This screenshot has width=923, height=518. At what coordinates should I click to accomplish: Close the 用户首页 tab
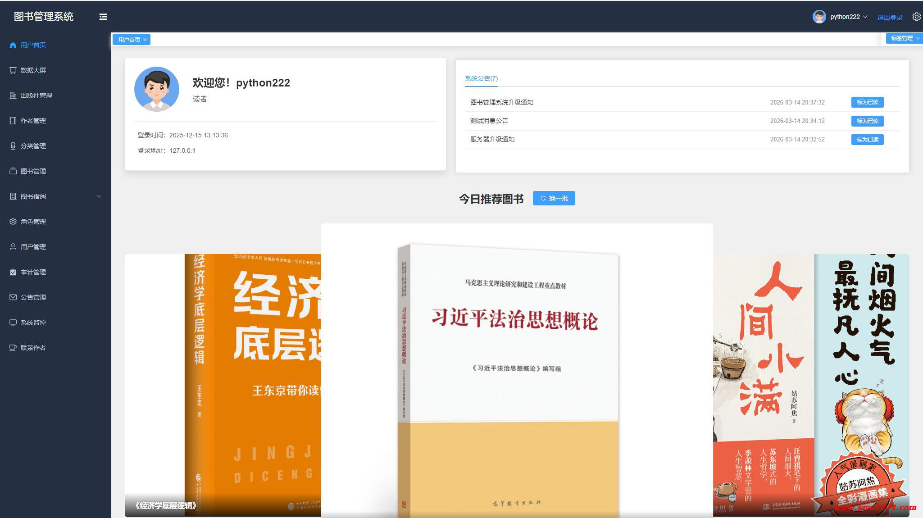[145, 40]
